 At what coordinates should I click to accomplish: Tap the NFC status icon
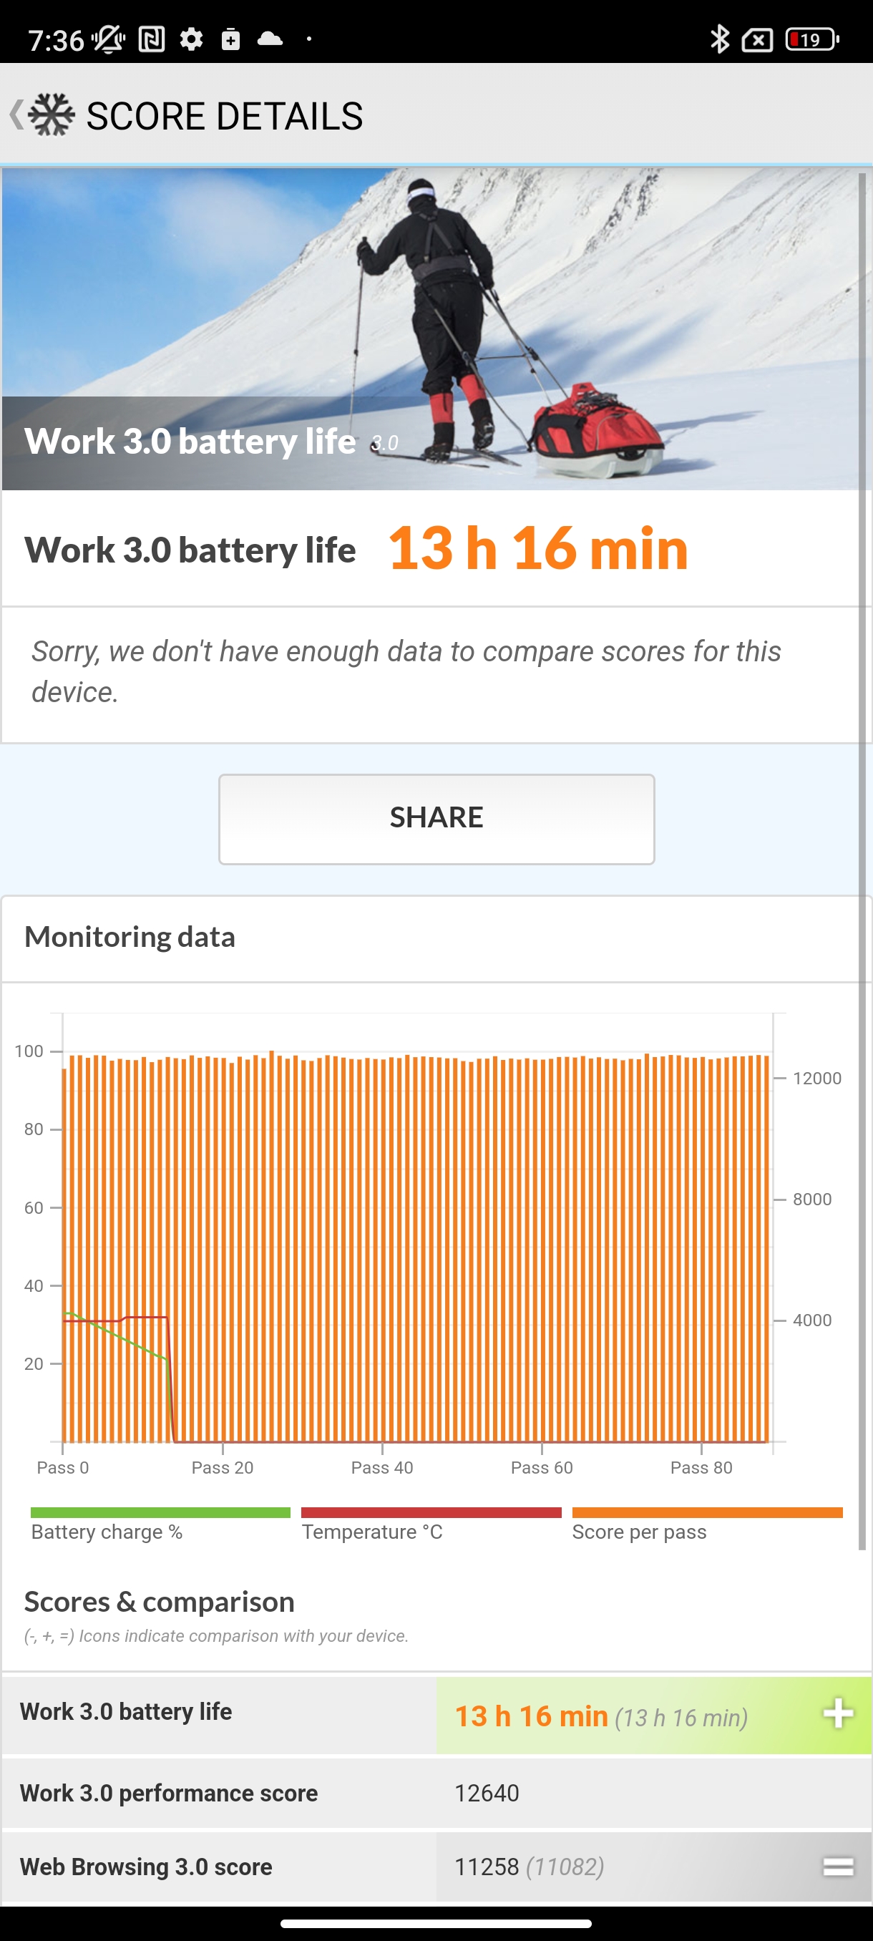pos(152,39)
